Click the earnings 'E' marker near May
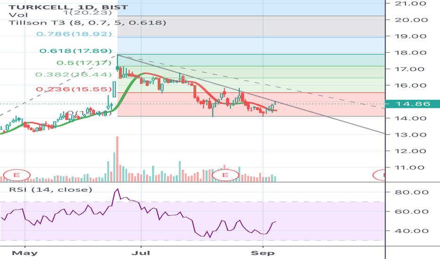The height and width of the screenshot is (259, 440). click(17, 175)
